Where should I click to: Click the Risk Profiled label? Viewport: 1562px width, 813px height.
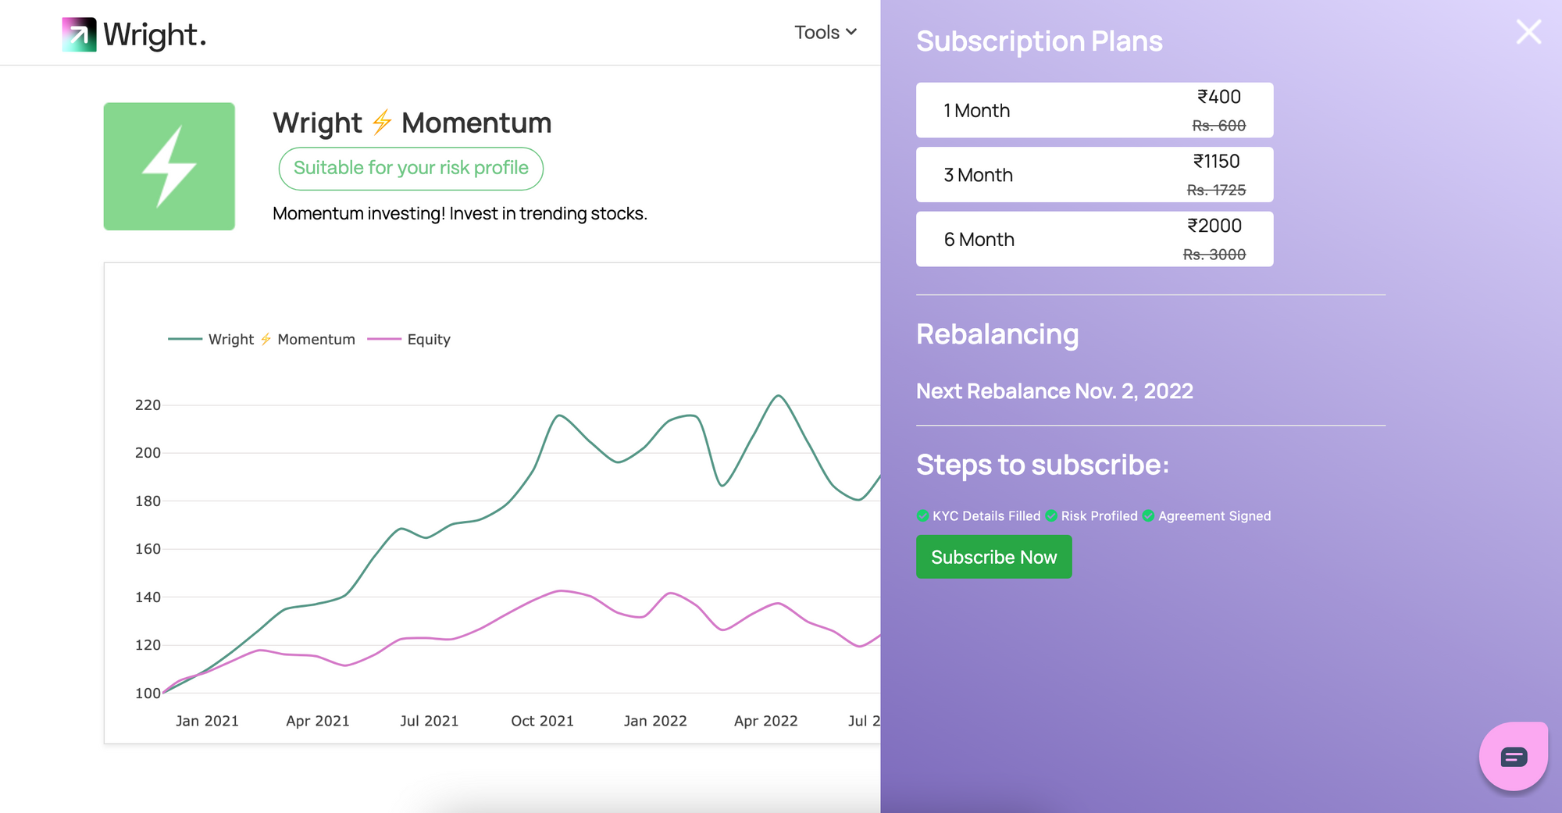click(1099, 515)
